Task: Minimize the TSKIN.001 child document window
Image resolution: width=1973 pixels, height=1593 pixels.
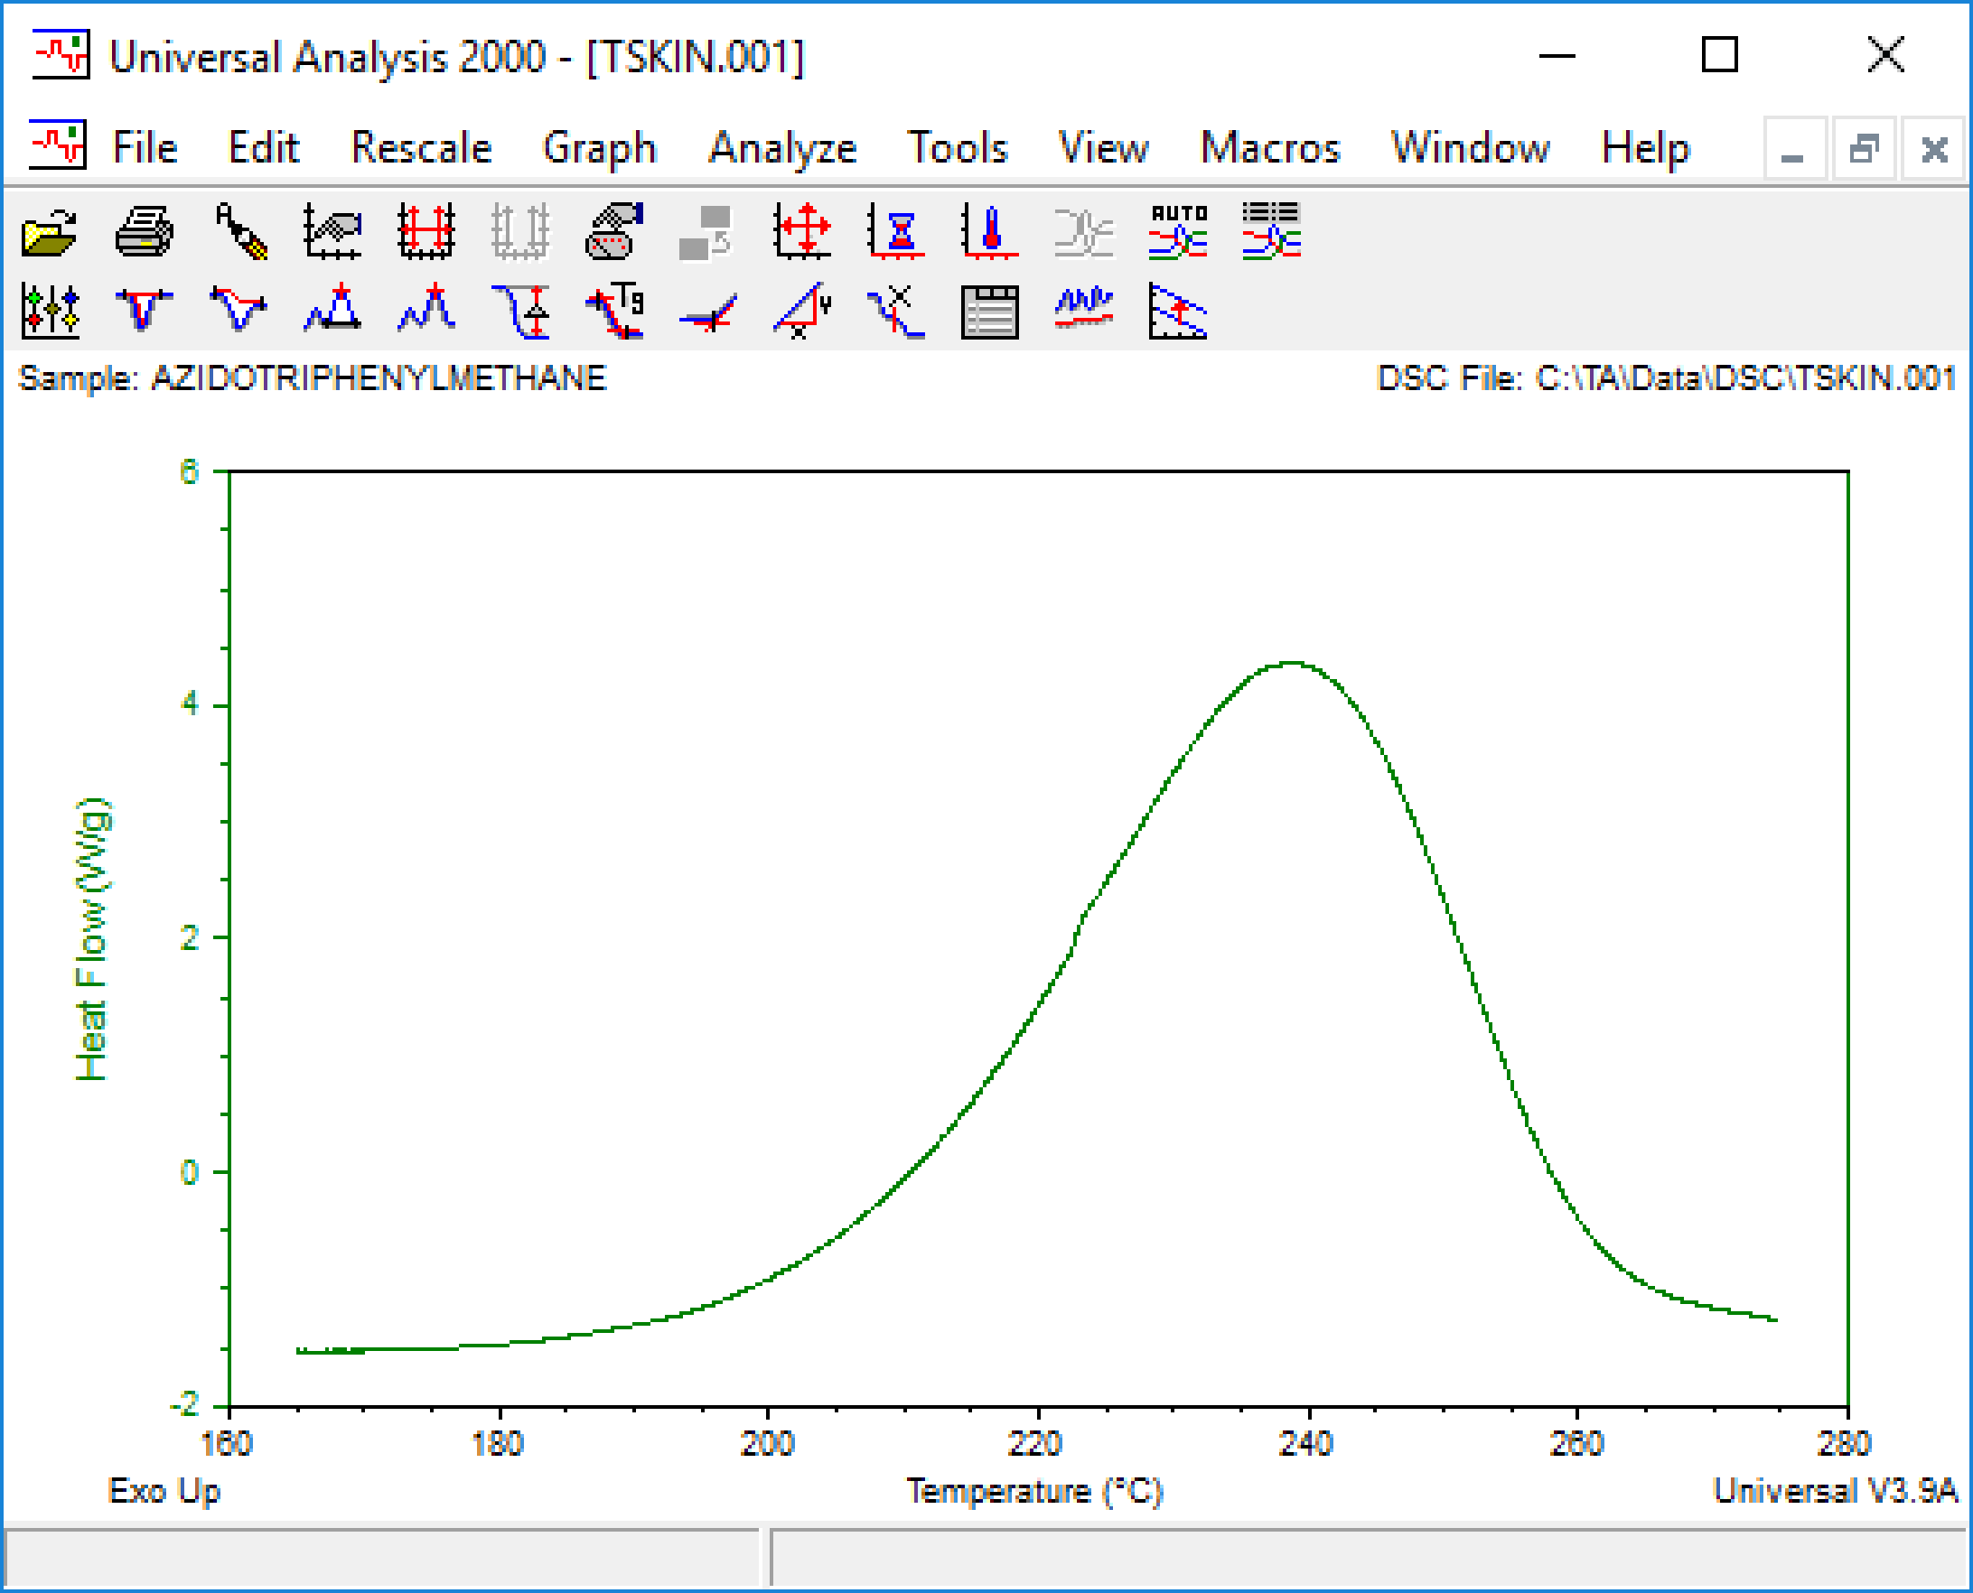Action: tap(1794, 148)
